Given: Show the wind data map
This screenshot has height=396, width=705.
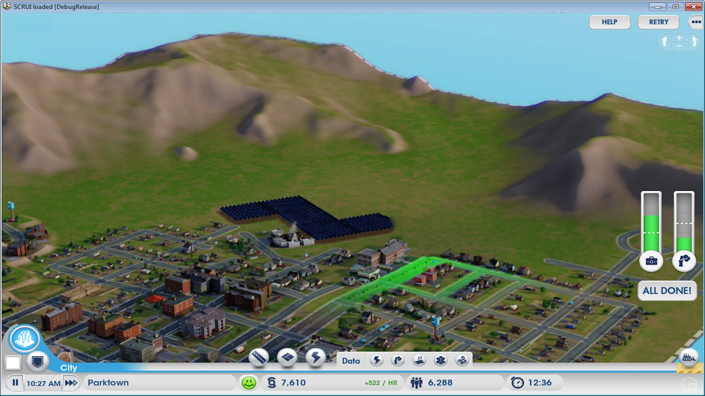Looking at the screenshot, I should pyautogui.click(x=462, y=361).
